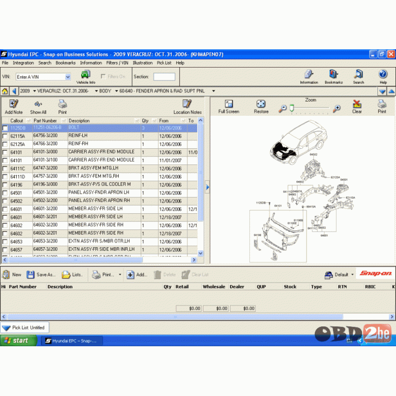Sort by the Part Number column header
The image size is (396, 396).
(x=45, y=121)
